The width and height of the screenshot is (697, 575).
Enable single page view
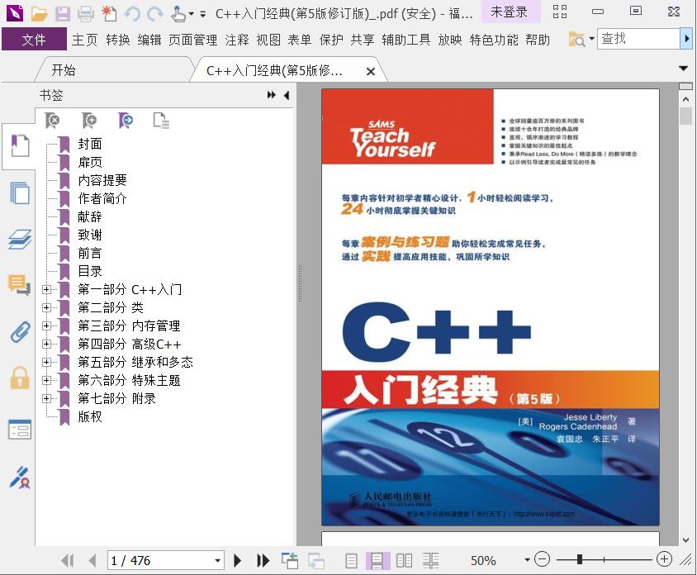[x=351, y=561]
